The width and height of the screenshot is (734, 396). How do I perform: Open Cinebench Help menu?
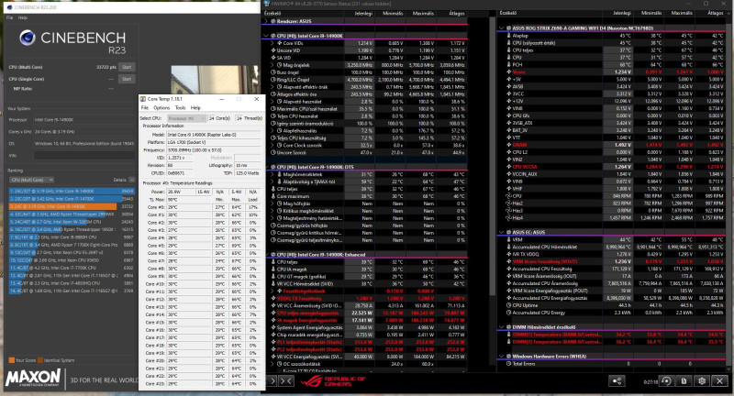(22, 17)
